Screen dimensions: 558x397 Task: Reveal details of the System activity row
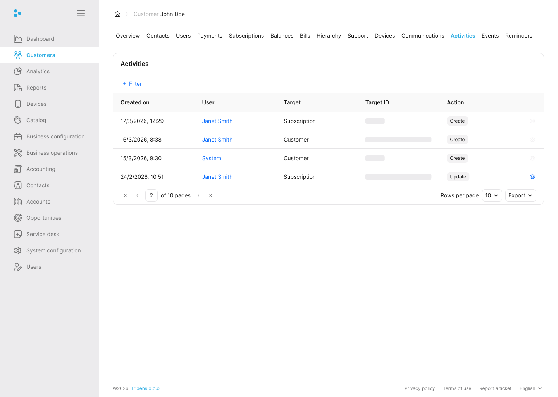532,158
